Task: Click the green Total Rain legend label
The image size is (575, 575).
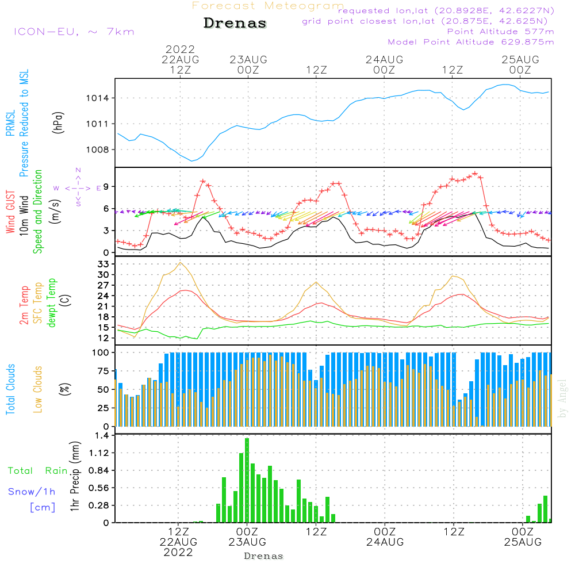Action: tap(37, 471)
